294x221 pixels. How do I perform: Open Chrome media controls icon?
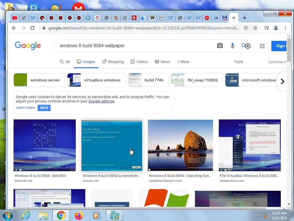pyautogui.click(x=266, y=28)
